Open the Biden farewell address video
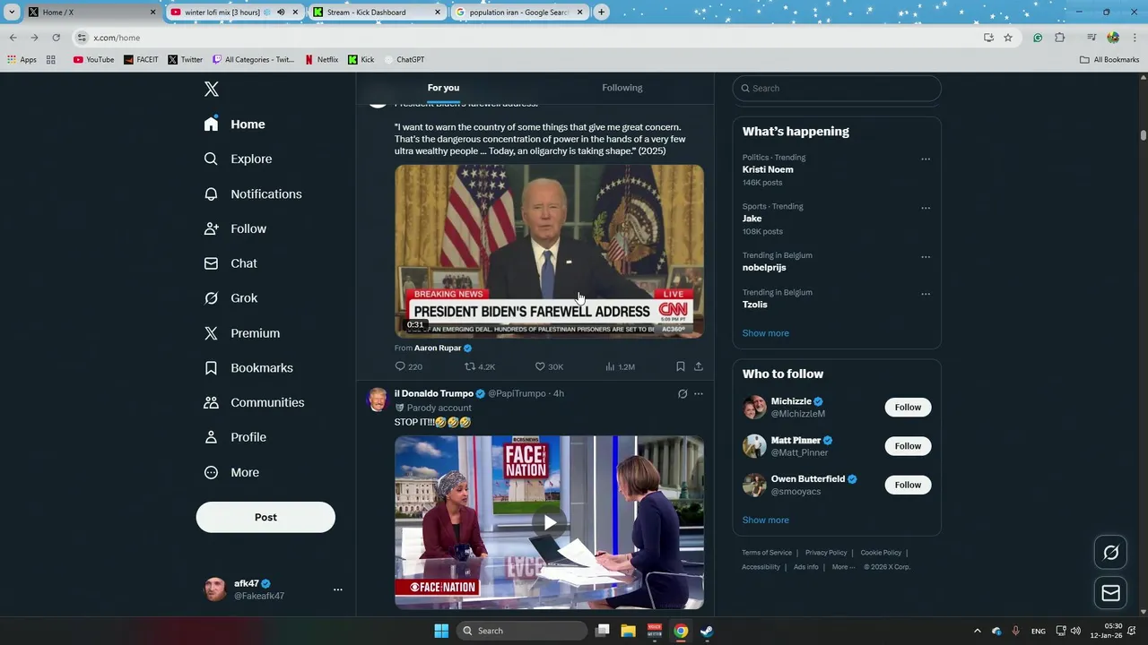1148x645 pixels. click(550, 251)
